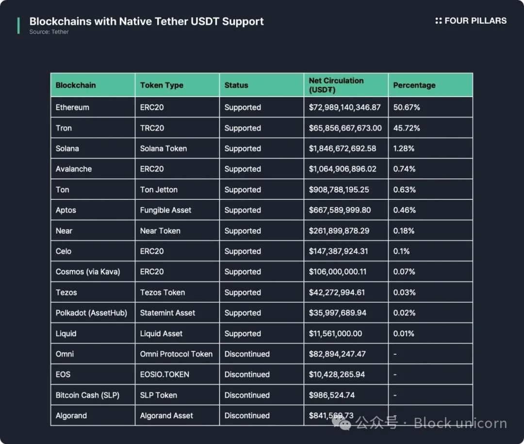Click the 'Blockchain' column header
This screenshot has width=524, height=444.
tap(76, 85)
